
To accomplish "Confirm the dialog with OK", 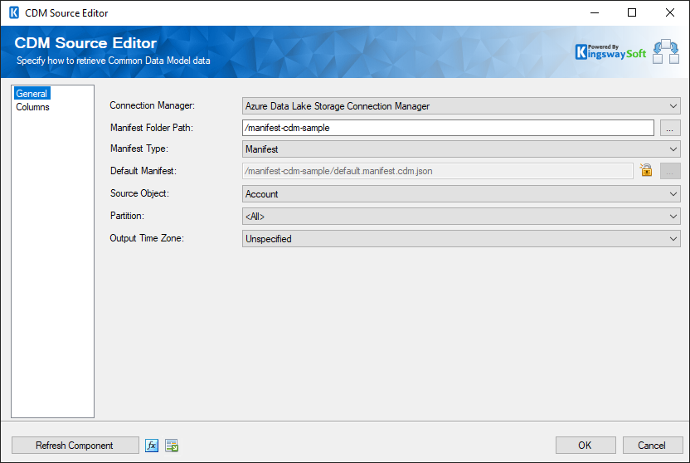I will click(x=586, y=446).
